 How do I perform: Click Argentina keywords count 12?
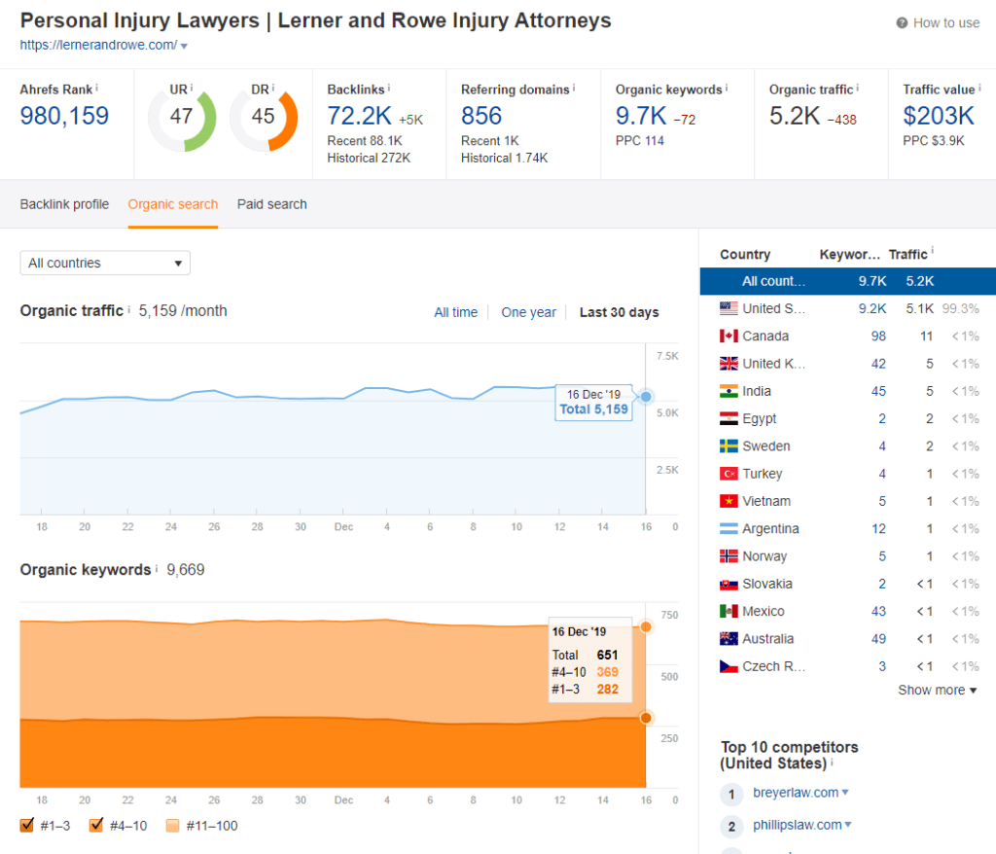(878, 529)
